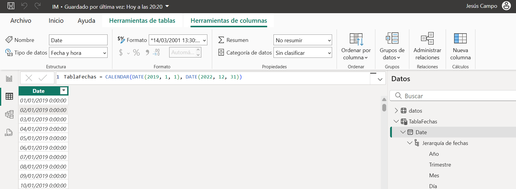Viewport: 516px width, 189px height.
Task: Add a Nueva columna
Action: click(460, 46)
